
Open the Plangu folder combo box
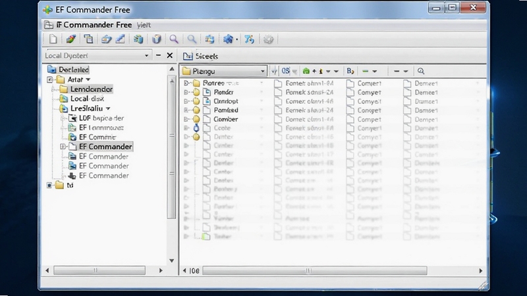(x=262, y=71)
